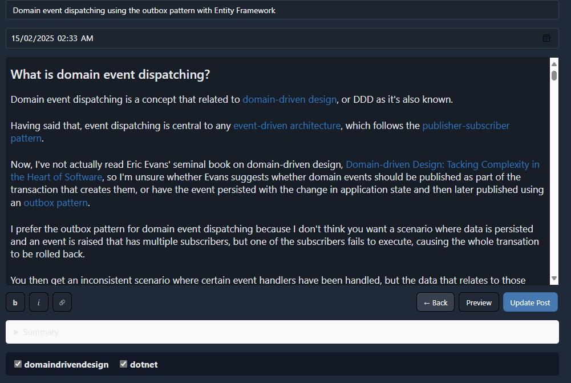Click the Update Post button
Viewport: 571px width, 383px height.
pos(530,303)
